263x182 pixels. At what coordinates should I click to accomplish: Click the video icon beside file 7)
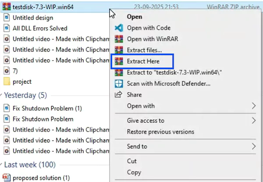[x=7, y=71]
